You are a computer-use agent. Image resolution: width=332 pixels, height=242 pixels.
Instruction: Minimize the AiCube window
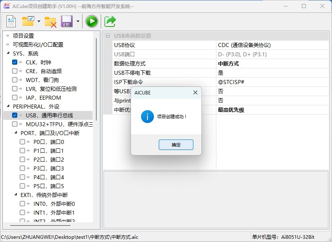tap(286, 6)
